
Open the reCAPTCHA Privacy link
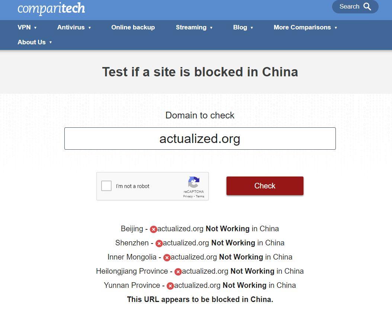(188, 197)
